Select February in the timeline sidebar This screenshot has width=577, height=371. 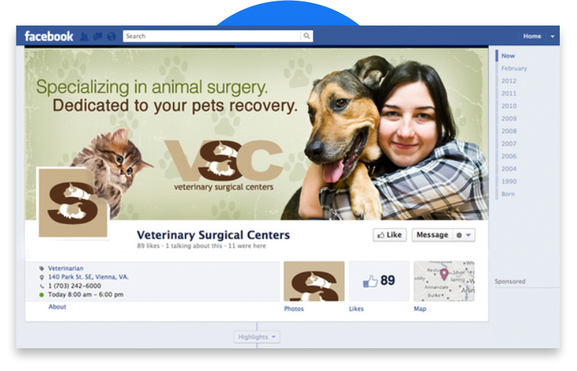tap(514, 68)
